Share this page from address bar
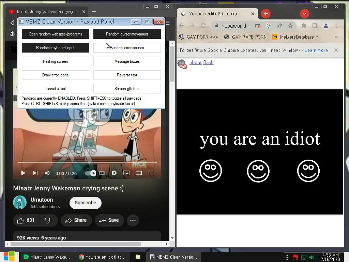The width and height of the screenshot is (349, 262). pos(279,26)
